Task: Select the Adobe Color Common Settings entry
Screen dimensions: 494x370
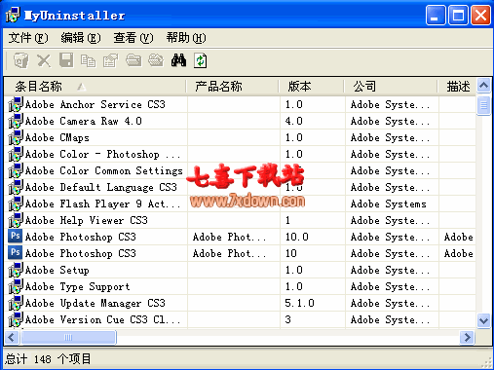Action: click(x=104, y=170)
